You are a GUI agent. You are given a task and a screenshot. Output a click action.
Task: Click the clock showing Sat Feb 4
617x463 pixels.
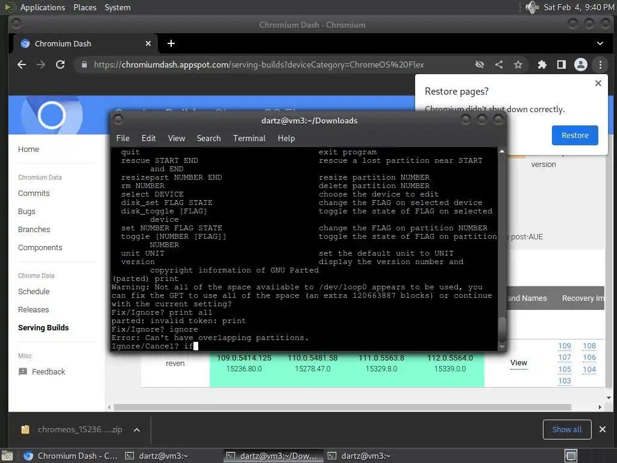pyautogui.click(x=579, y=7)
